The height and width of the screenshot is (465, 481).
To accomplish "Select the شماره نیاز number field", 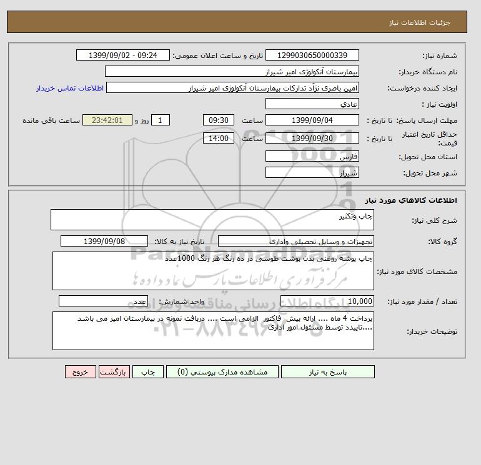I will pos(312,55).
